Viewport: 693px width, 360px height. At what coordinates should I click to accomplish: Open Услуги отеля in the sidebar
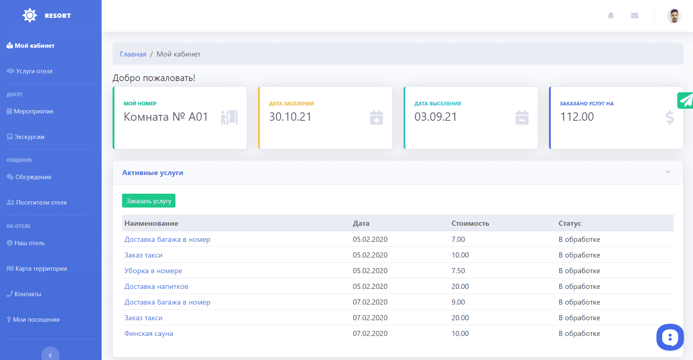coord(34,71)
